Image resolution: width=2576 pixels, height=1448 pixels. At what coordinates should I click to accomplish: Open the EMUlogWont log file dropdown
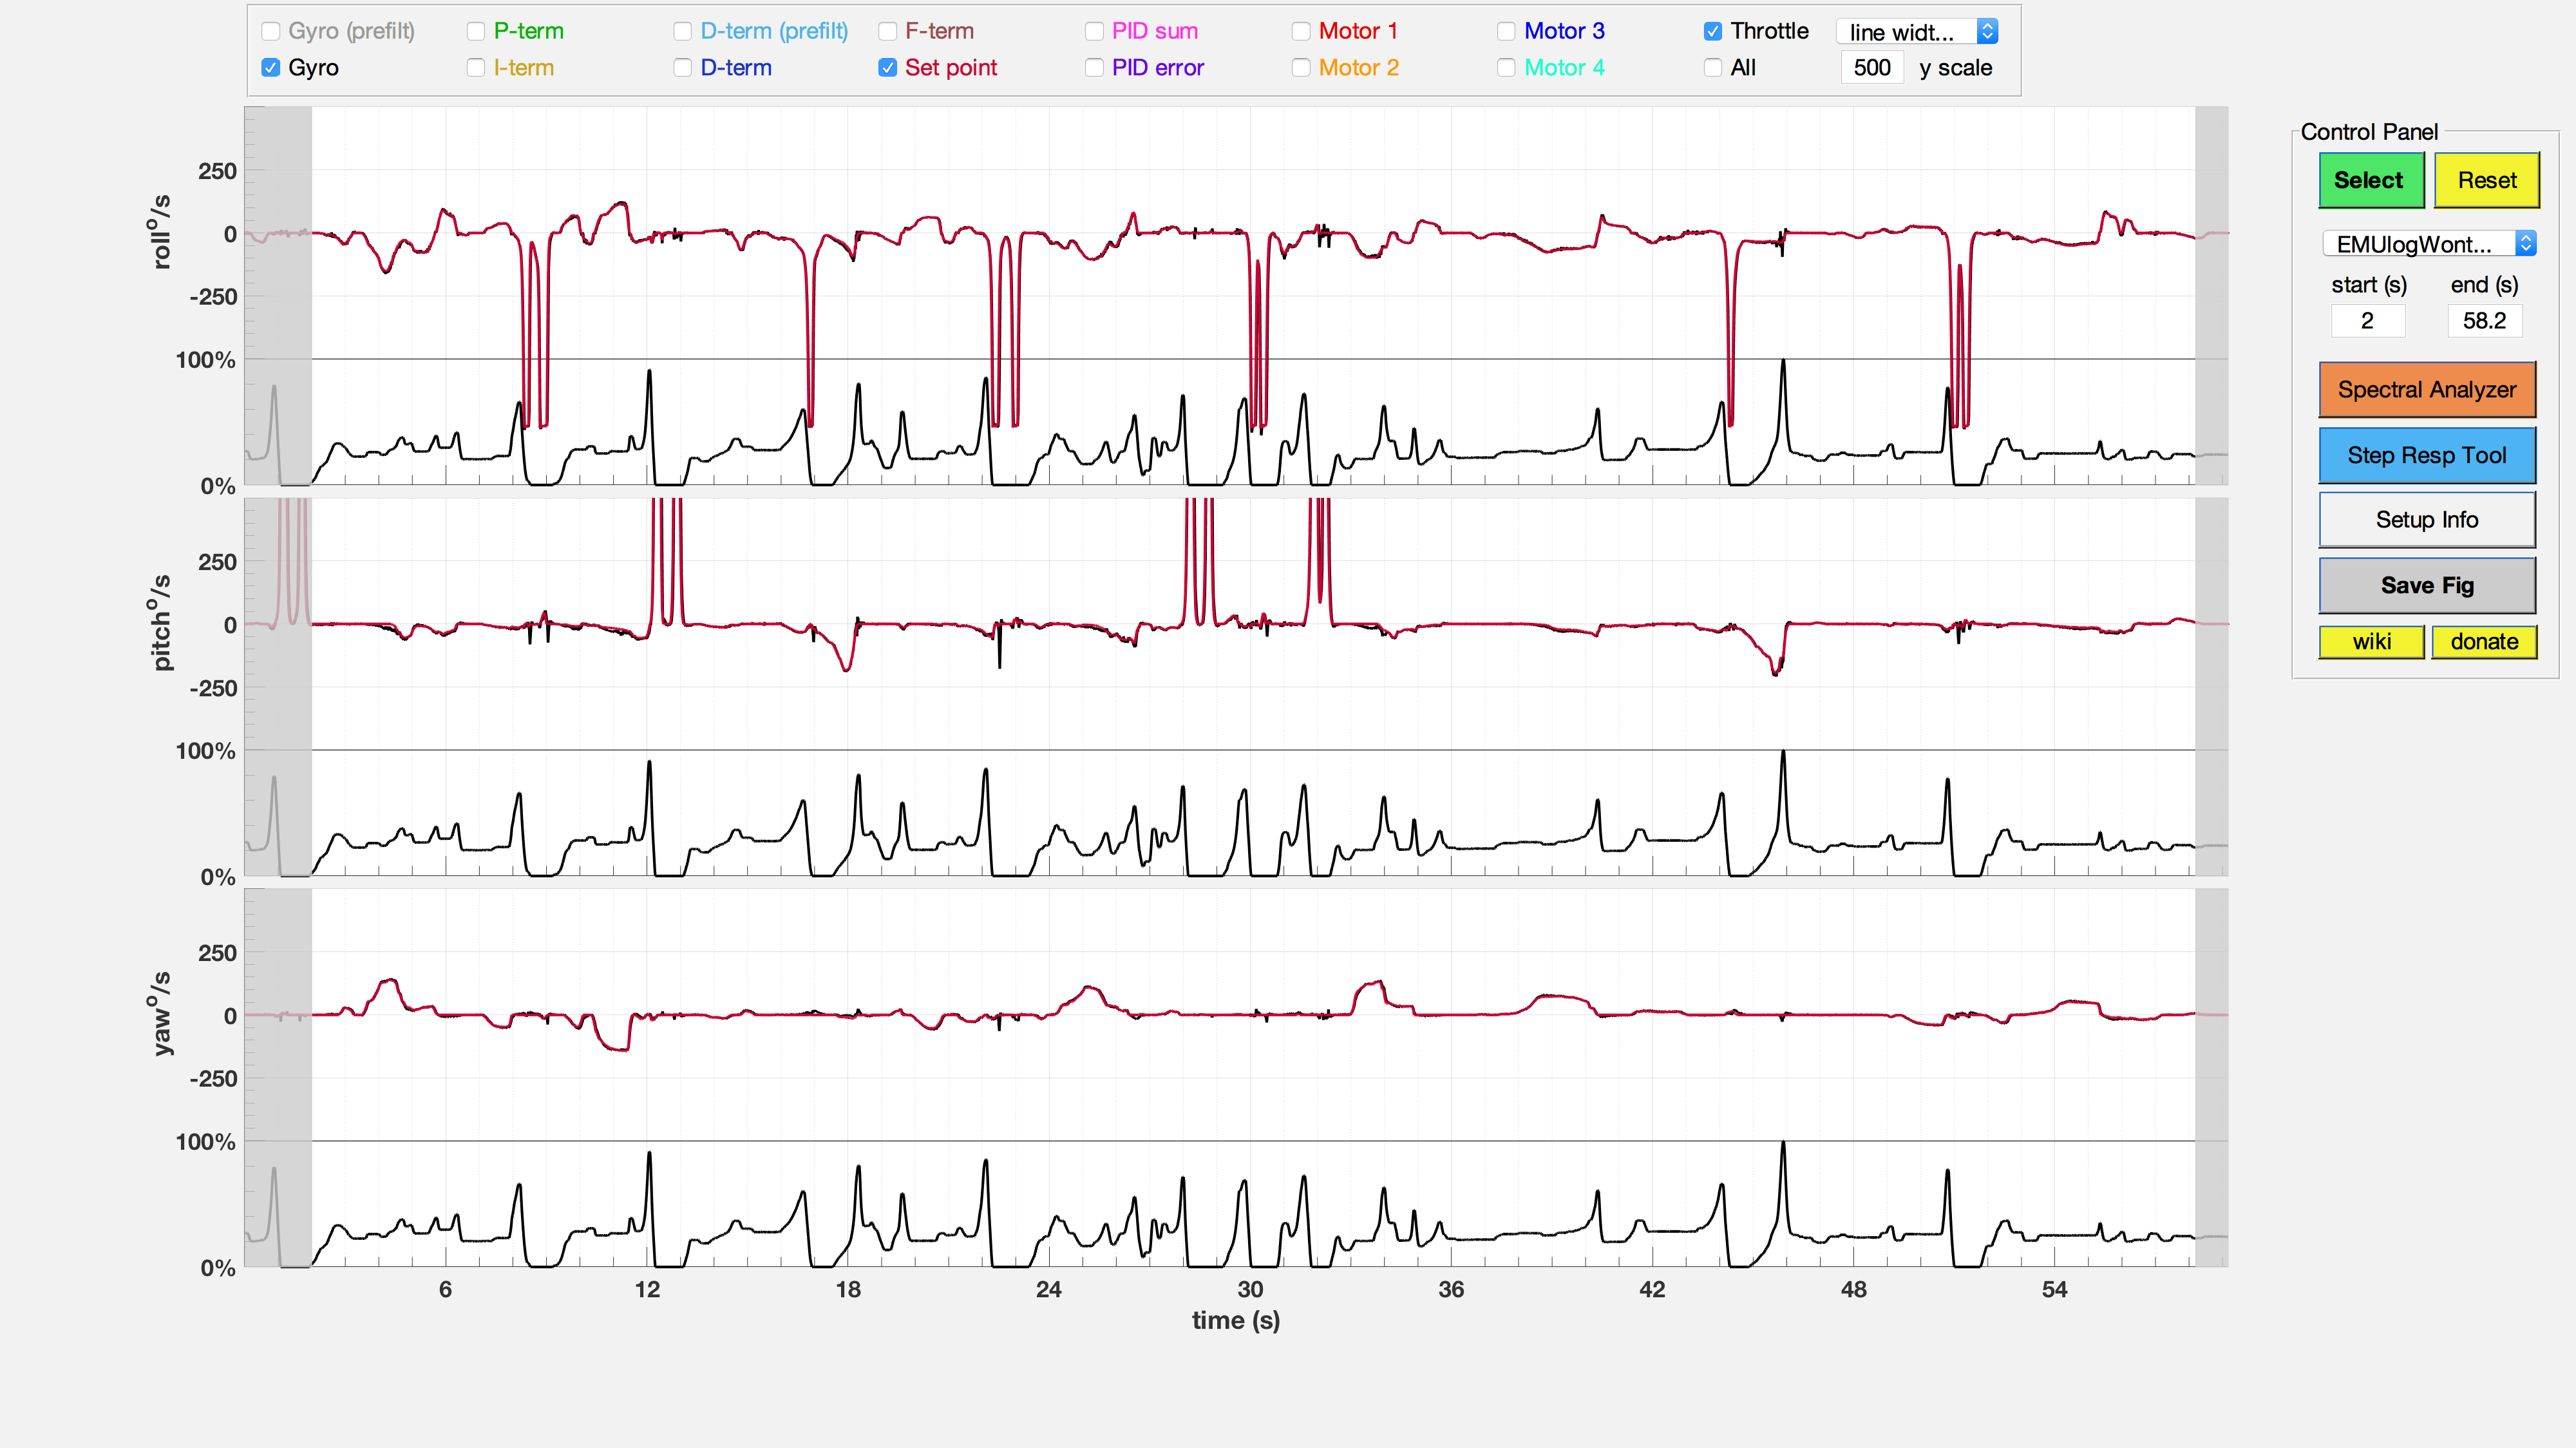[2428, 244]
